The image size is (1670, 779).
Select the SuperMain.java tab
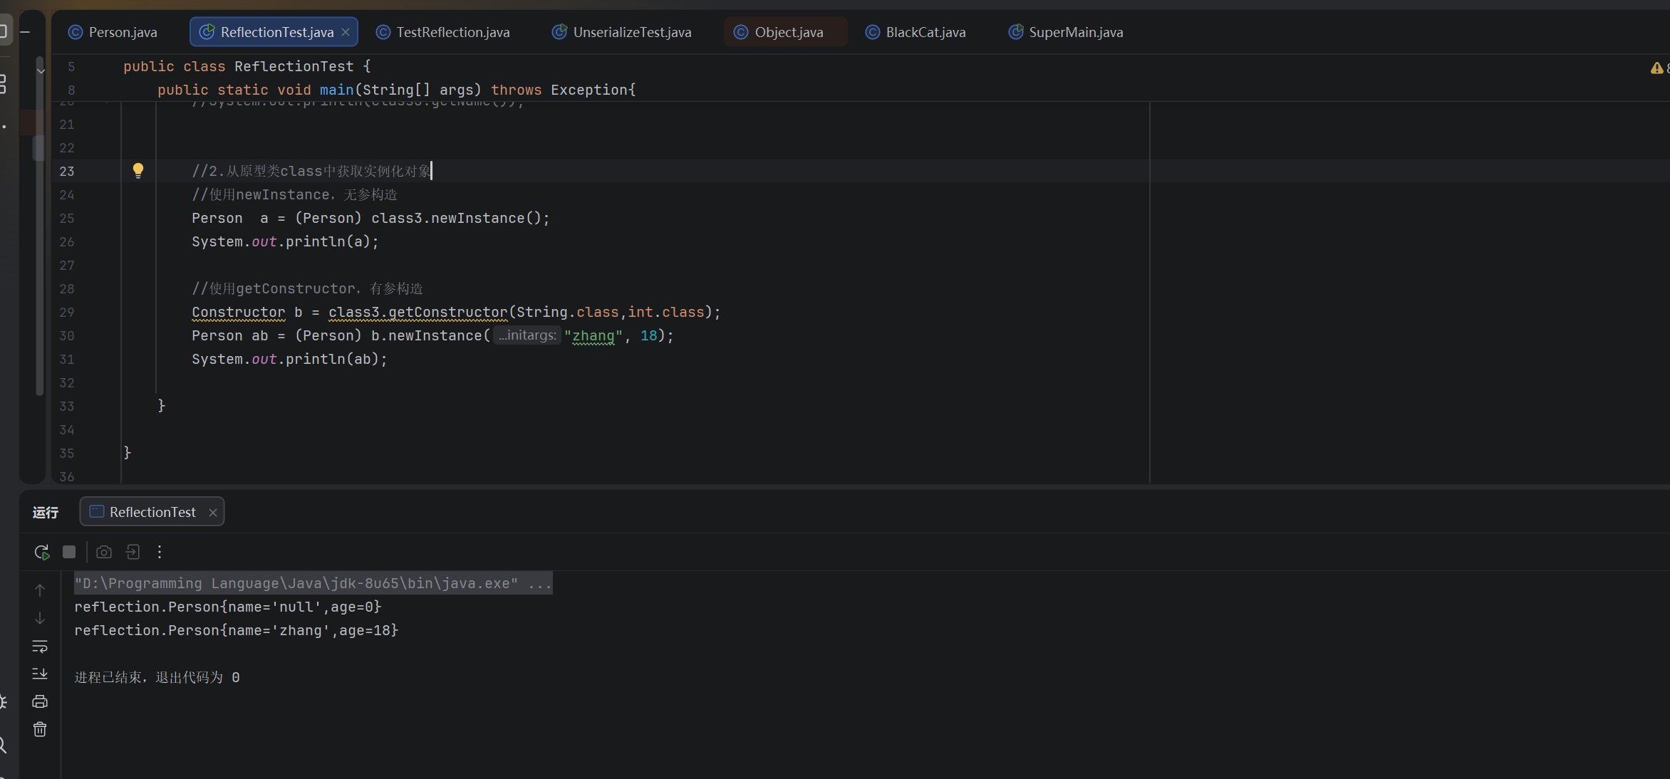pyautogui.click(x=1066, y=32)
